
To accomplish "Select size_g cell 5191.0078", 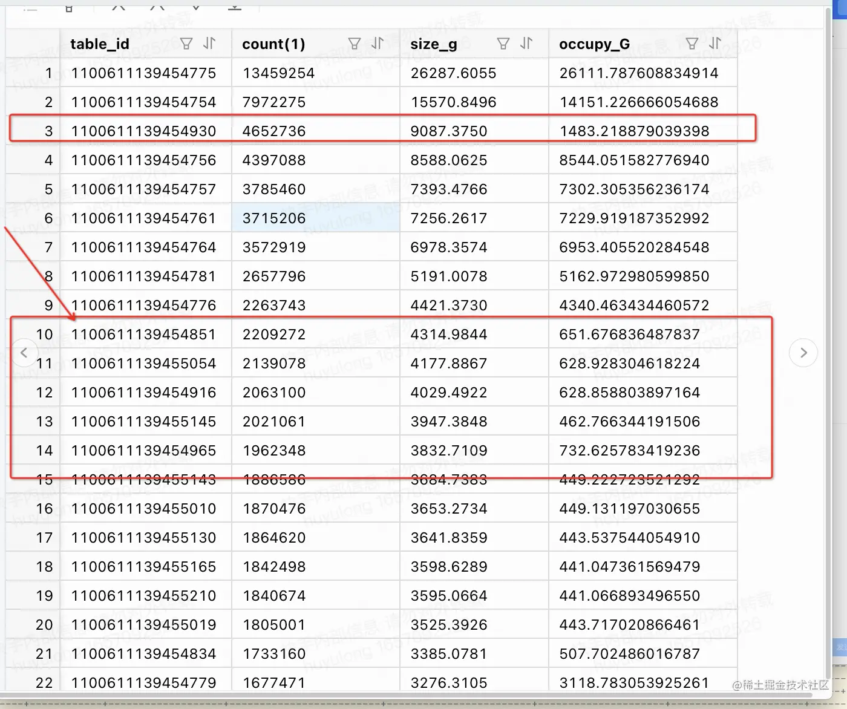I will (474, 276).
